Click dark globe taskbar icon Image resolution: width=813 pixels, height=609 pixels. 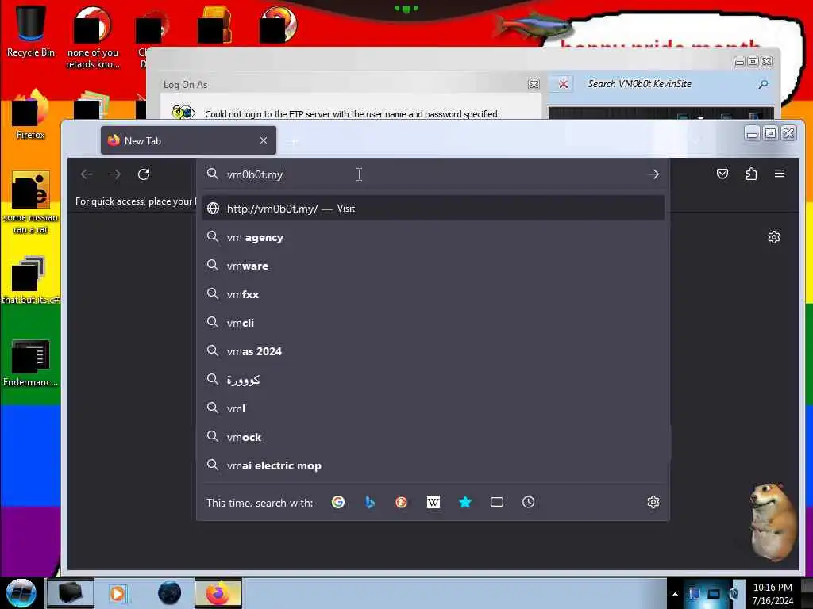point(170,593)
